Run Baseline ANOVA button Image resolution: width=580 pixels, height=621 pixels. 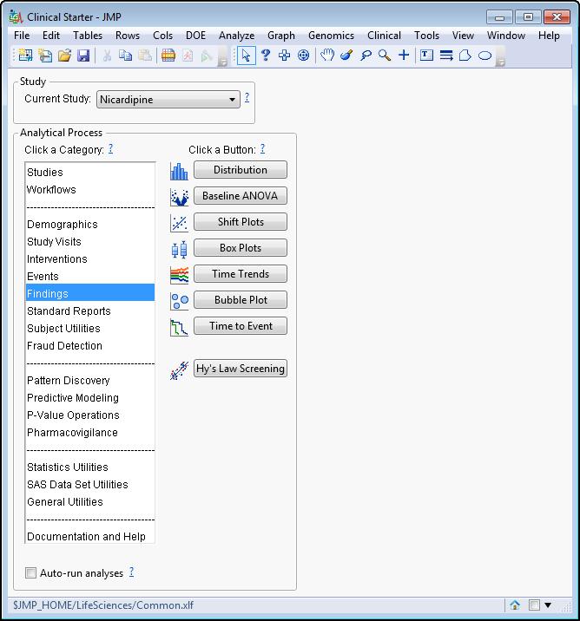coord(241,196)
